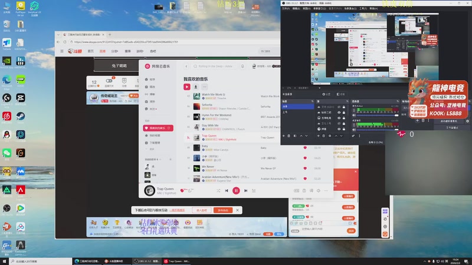Adjust 麦克风/Aux volume slider in OBS mixer
This screenshot has width=472, height=265.
pos(378,115)
